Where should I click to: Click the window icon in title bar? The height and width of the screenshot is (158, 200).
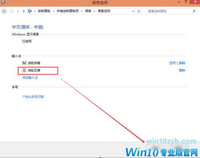click(3, 3)
